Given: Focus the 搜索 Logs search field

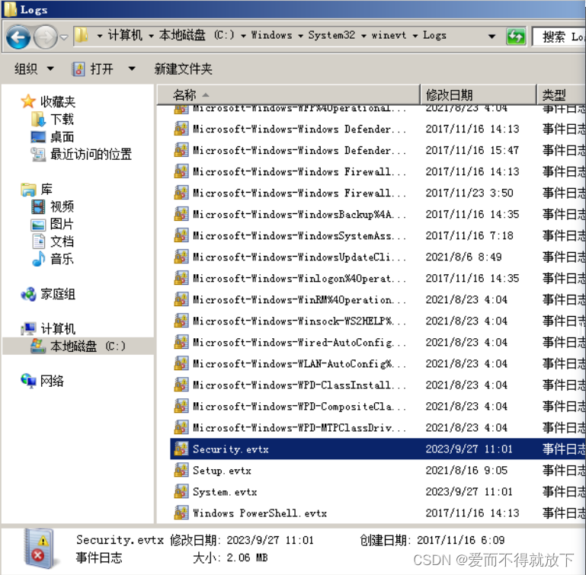Looking at the screenshot, I should click(x=559, y=37).
